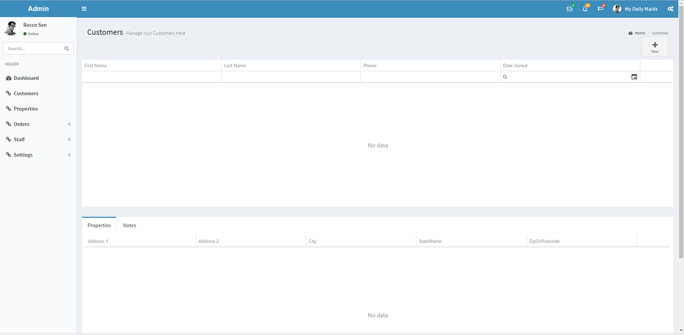This screenshot has width=684, height=335.
Task: Click the Dashboard icon in sidebar
Action: (x=8, y=78)
